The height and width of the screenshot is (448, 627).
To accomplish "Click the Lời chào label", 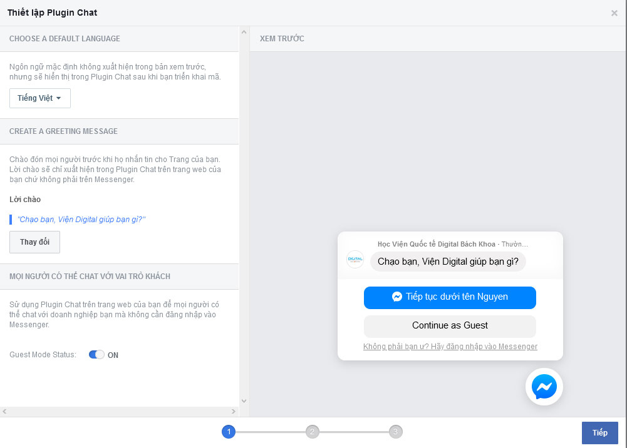I will click(x=25, y=199).
